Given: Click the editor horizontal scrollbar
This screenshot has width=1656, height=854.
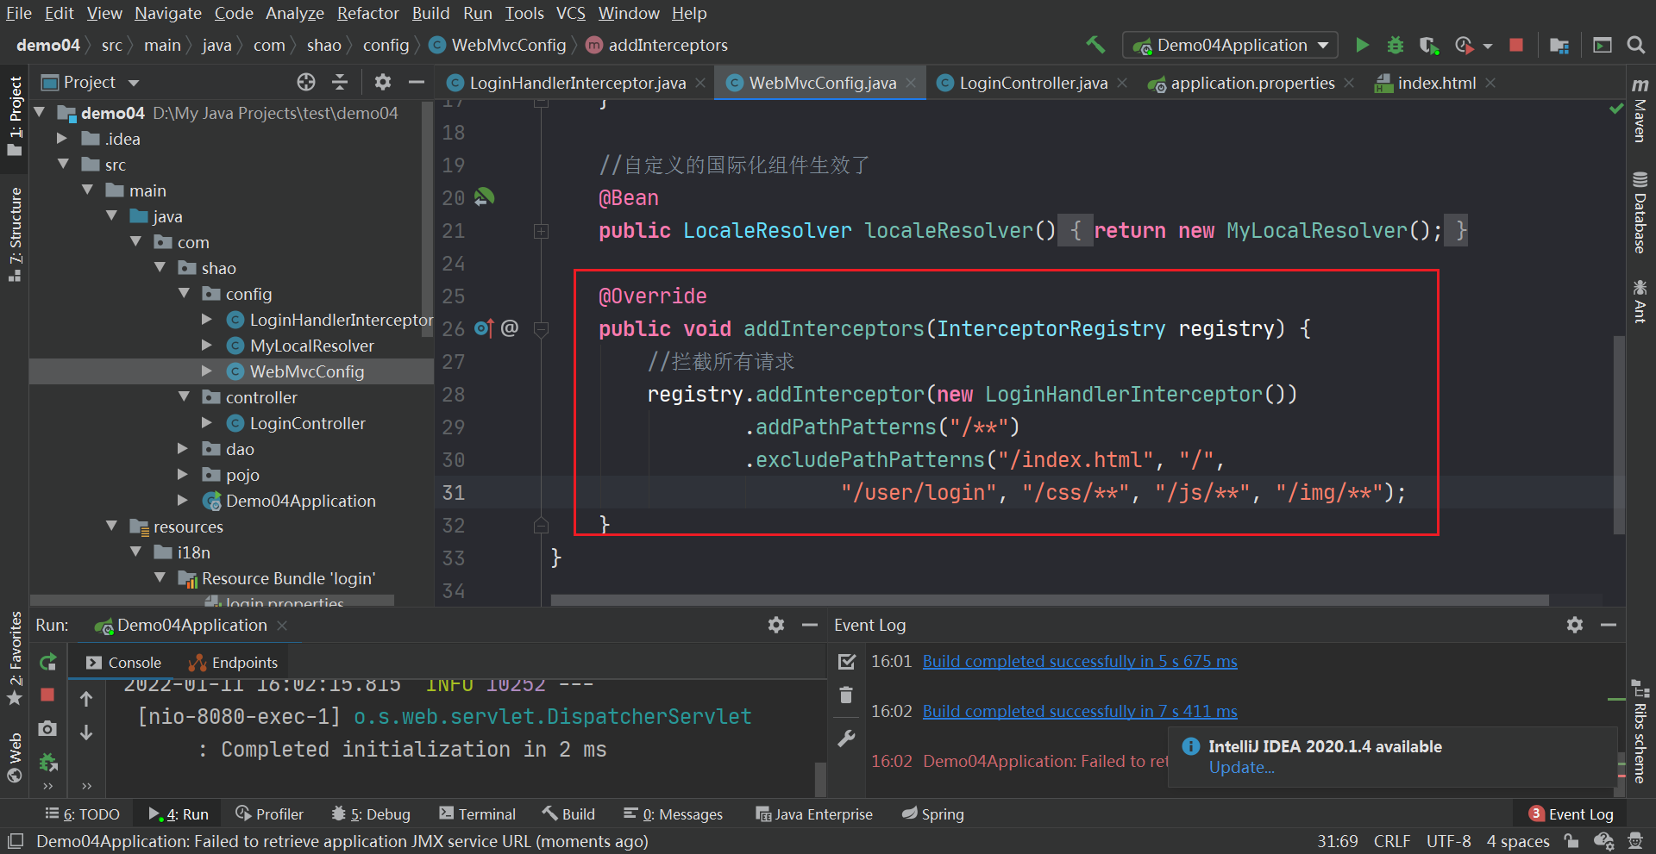Looking at the screenshot, I should click(1050, 600).
